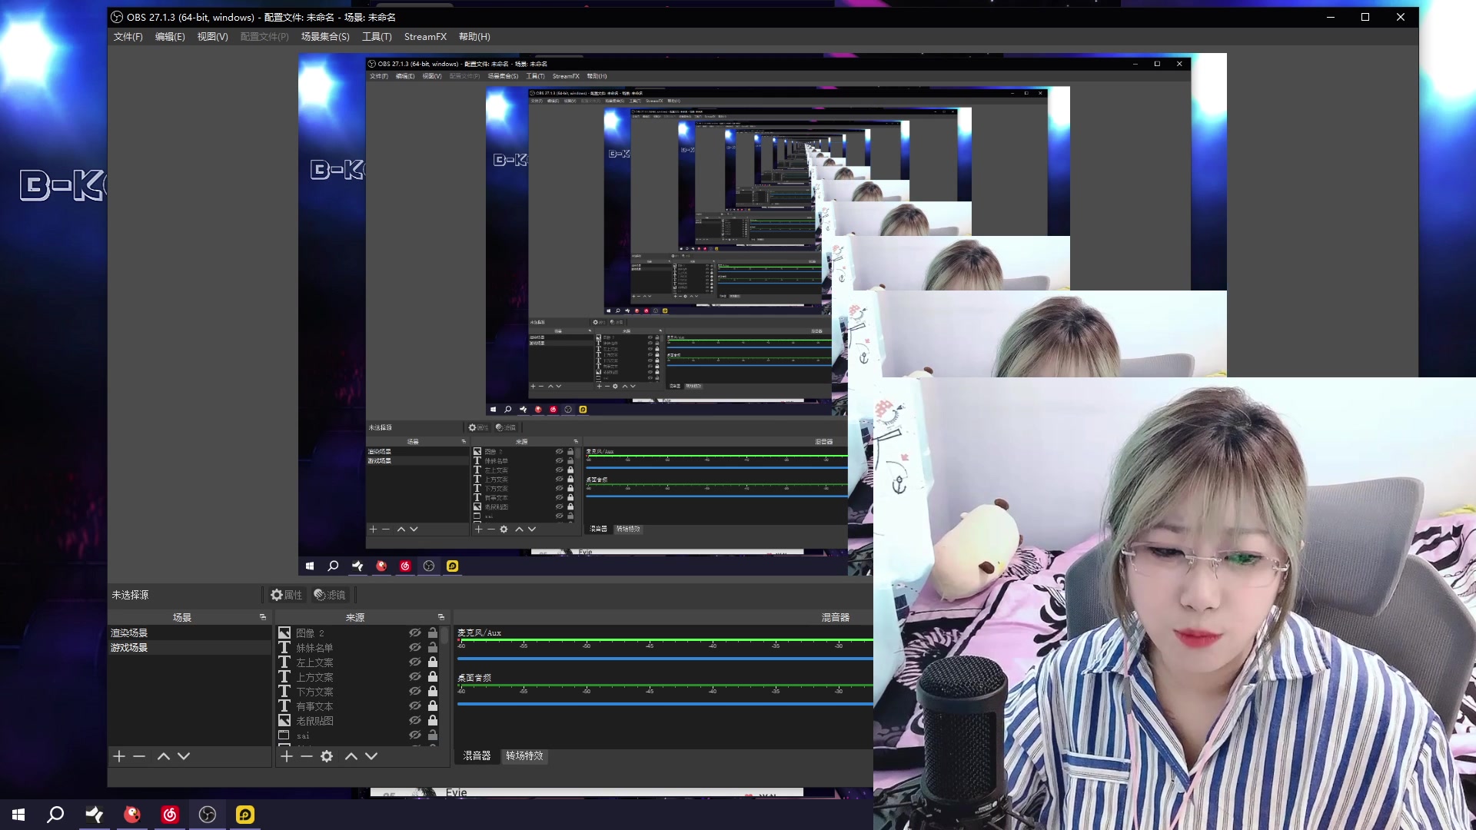Open NetEase Cloud Music in taskbar
1476x830 pixels.
170,815
